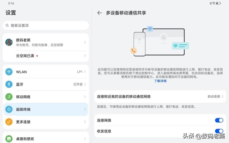
Task: Click the search magnifier icon
Action: click(x=7, y=26)
